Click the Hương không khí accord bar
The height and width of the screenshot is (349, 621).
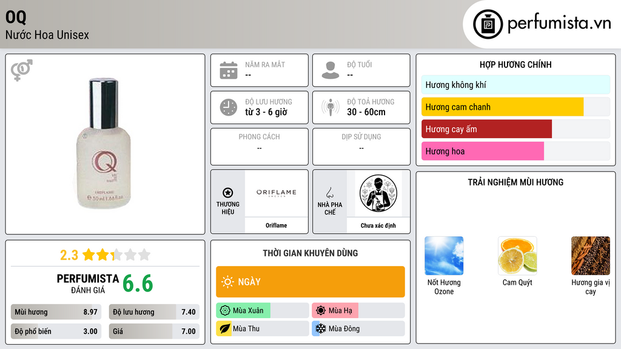point(515,85)
